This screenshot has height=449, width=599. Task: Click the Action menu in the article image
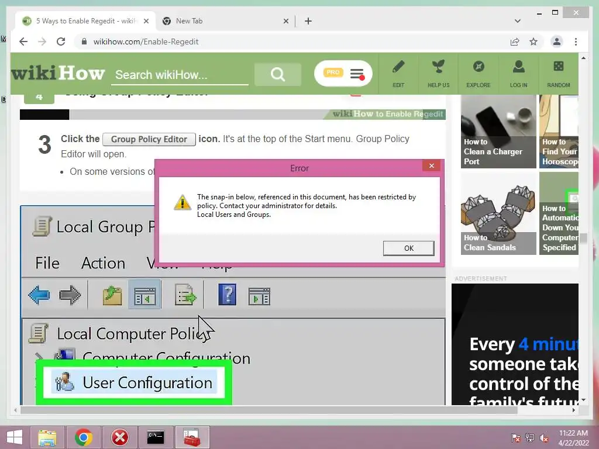pyautogui.click(x=103, y=263)
